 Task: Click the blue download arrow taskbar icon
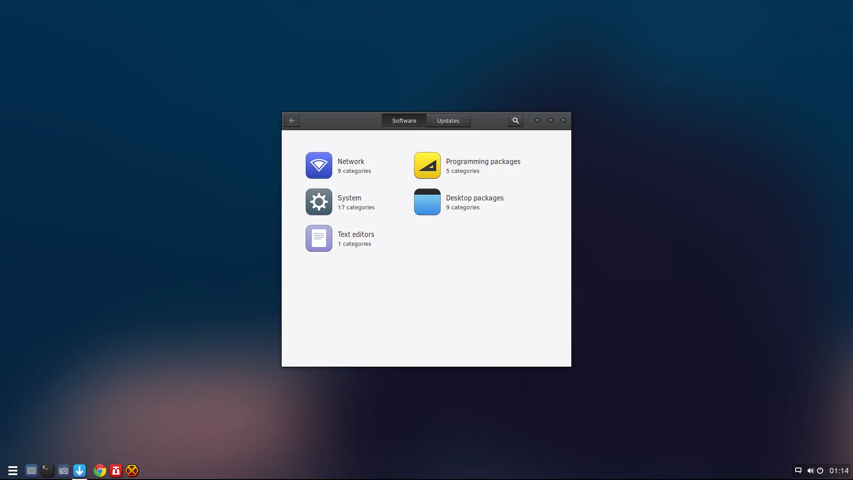(x=80, y=471)
